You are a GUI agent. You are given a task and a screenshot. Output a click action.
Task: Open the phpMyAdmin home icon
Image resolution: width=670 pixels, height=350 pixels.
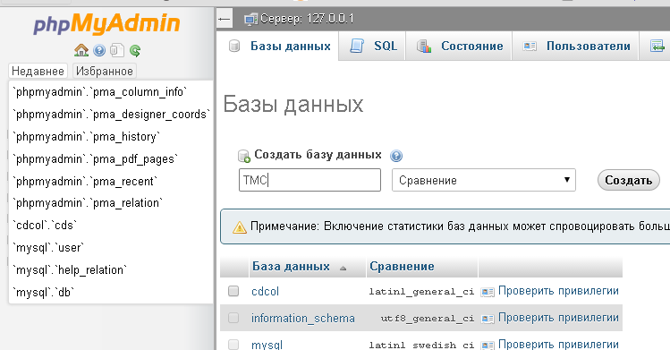point(81,50)
